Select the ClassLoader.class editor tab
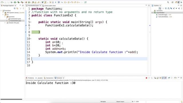 point(49,6)
